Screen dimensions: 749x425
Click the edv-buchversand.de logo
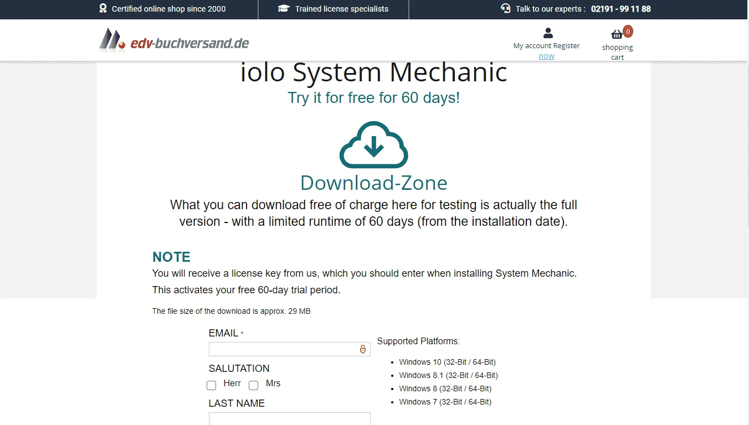(174, 41)
